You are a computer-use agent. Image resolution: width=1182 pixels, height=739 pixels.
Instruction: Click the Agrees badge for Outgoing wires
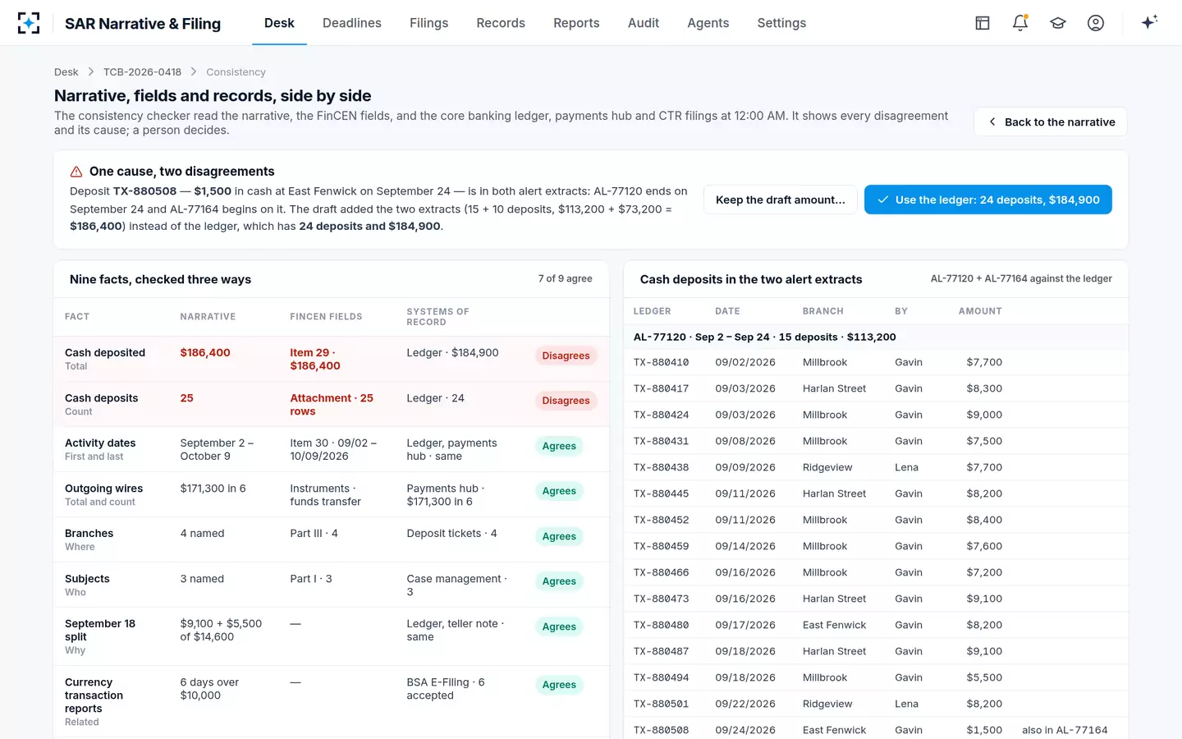point(559,491)
